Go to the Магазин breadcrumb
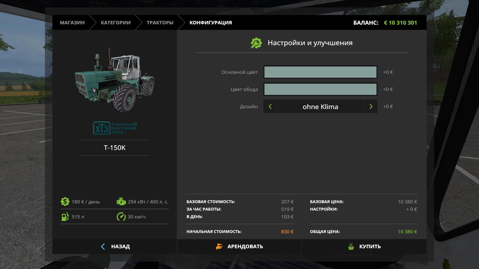This screenshot has width=479, height=269. point(72,23)
